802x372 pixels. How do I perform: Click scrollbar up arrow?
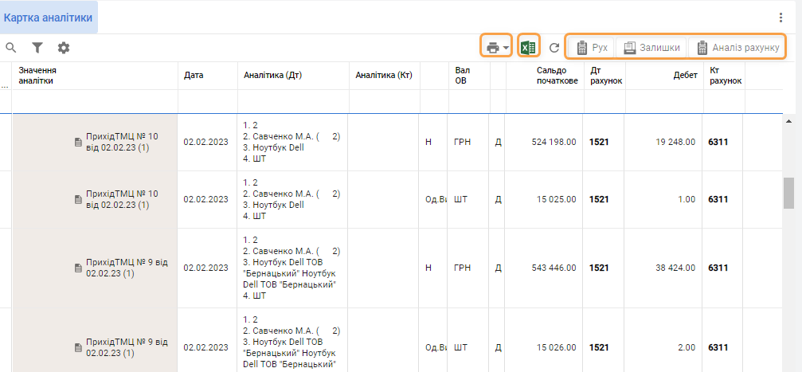tap(789, 121)
